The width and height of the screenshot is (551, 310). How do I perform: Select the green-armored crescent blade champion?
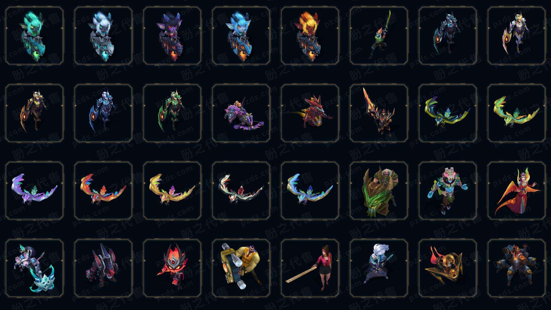point(172,113)
